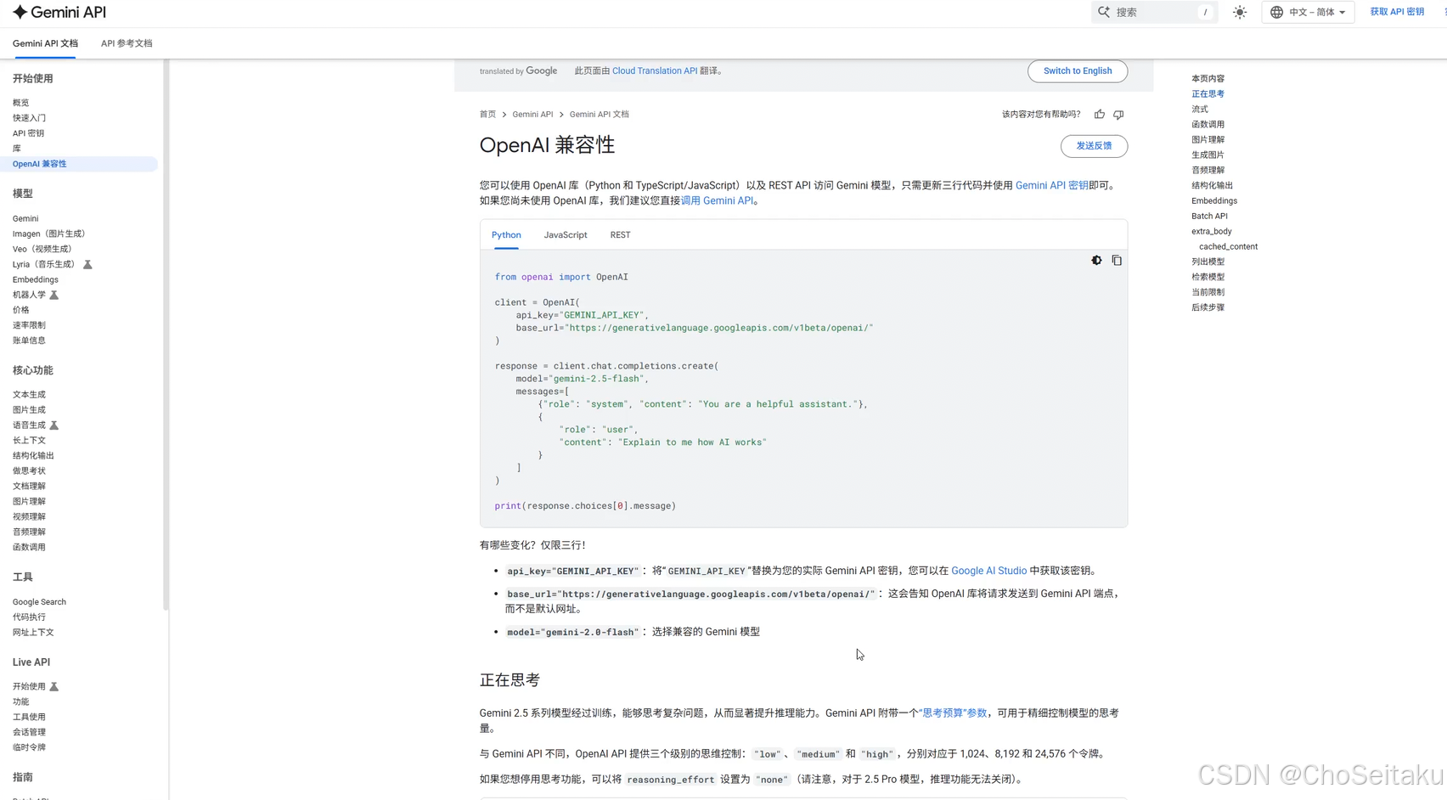Screen dimensions: 1447x800
Task: Click Switch to English button
Action: 1077,71
